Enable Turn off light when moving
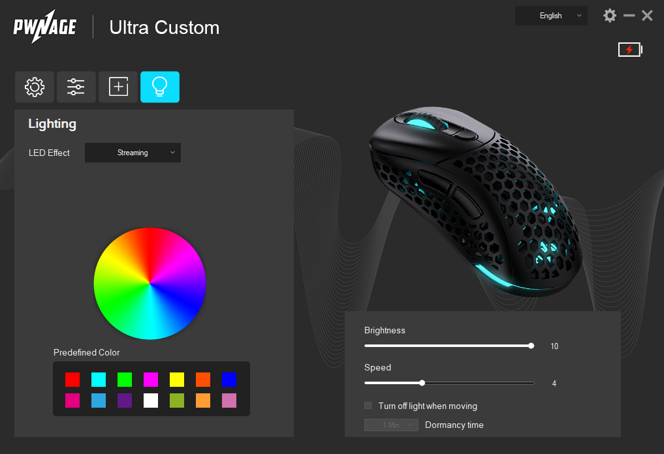 click(x=368, y=406)
